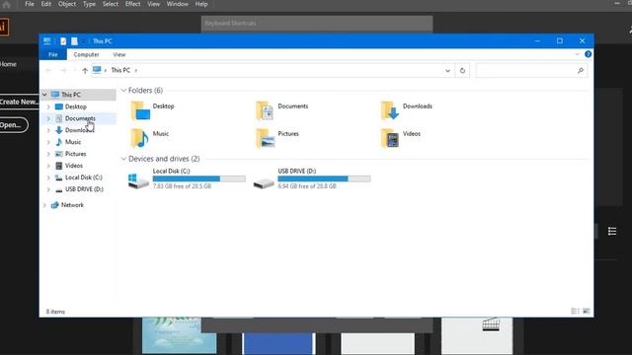Open the Music folder in main pane
Image resolution: width=632 pixels, height=355 pixels.
(x=149, y=138)
